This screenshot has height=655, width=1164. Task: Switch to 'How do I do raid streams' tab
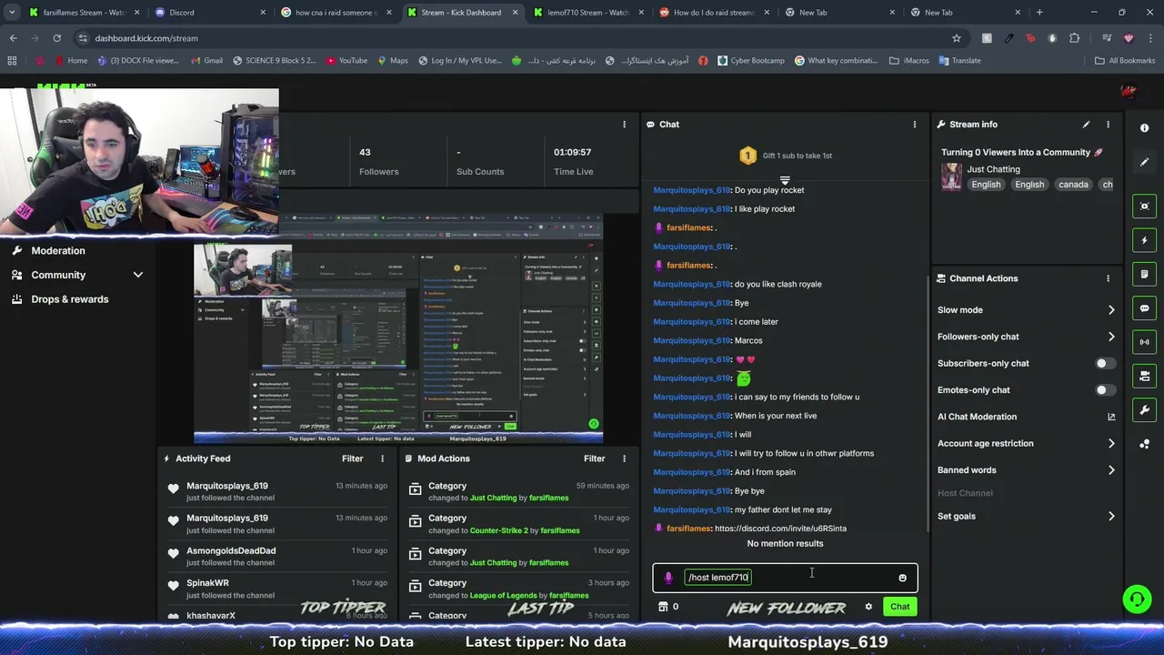712,13
